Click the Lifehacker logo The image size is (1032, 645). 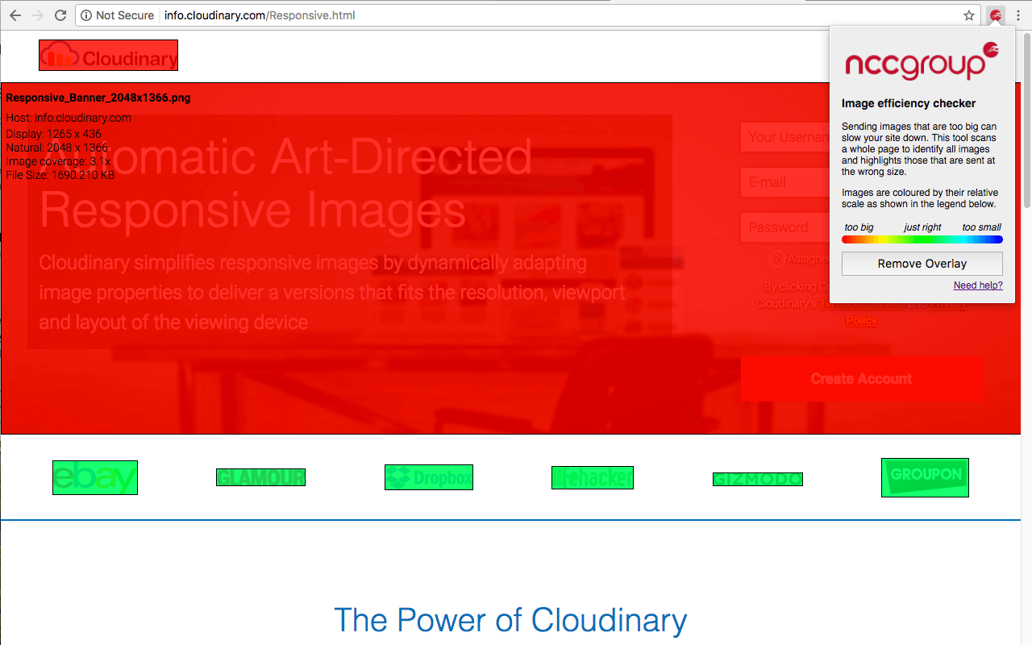(593, 477)
